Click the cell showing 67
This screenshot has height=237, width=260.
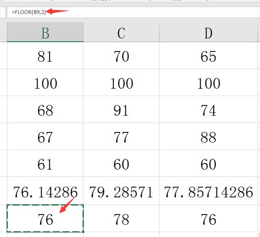point(45,137)
